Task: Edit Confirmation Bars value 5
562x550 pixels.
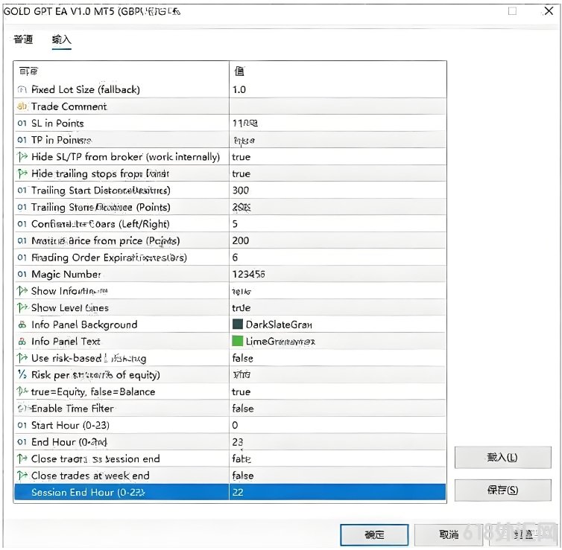Action: click(x=338, y=224)
